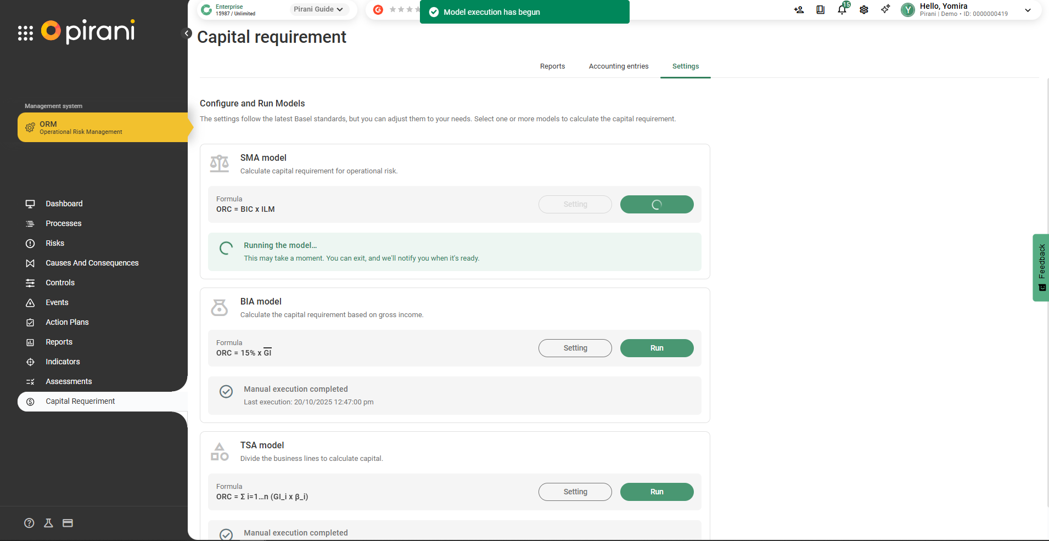
Task: Switch to the Accounting entries tab
Action: (618, 66)
